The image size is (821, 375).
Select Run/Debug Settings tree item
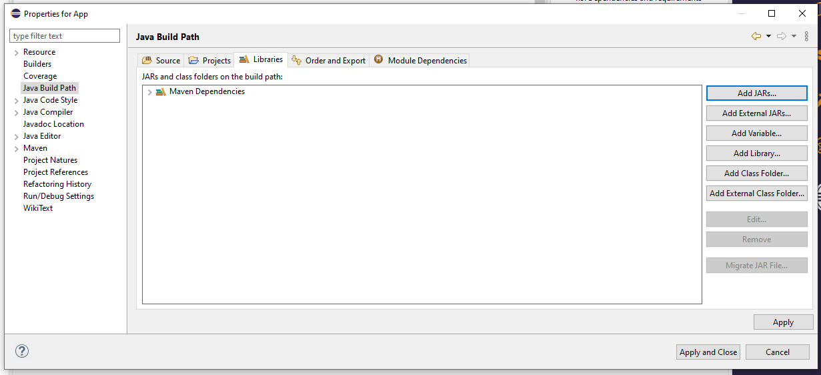point(59,196)
